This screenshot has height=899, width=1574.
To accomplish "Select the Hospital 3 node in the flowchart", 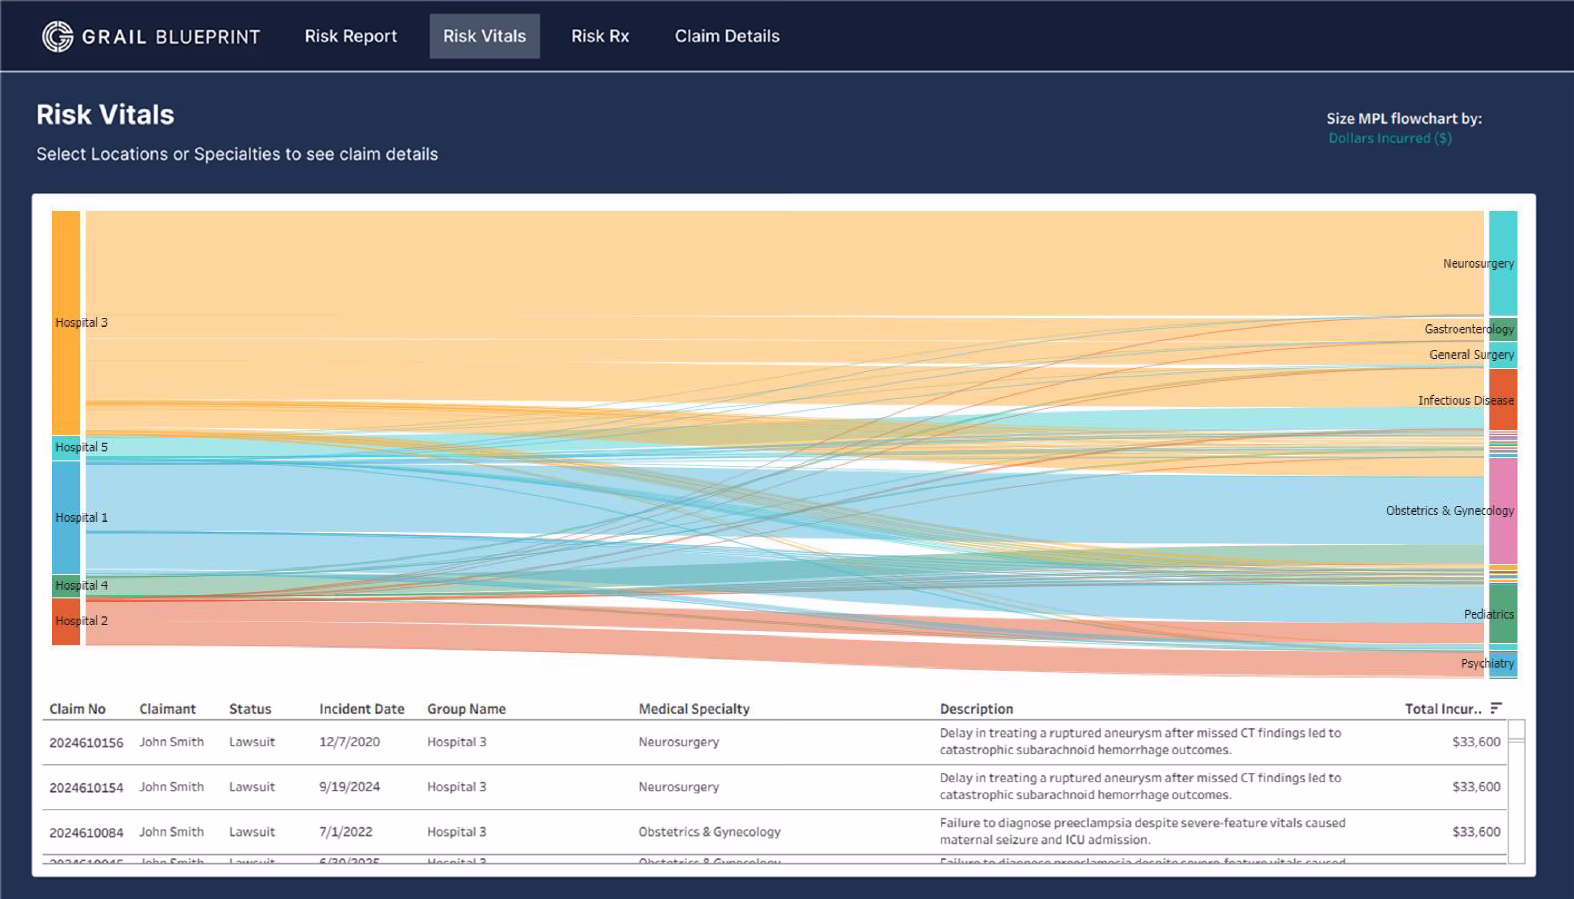I will 65,322.
